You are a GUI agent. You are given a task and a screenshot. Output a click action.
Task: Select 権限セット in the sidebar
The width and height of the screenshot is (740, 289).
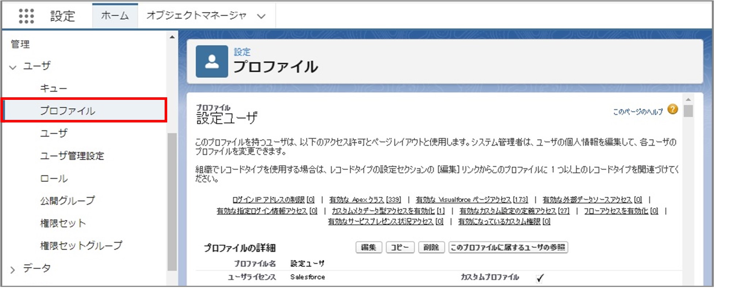pos(63,223)
